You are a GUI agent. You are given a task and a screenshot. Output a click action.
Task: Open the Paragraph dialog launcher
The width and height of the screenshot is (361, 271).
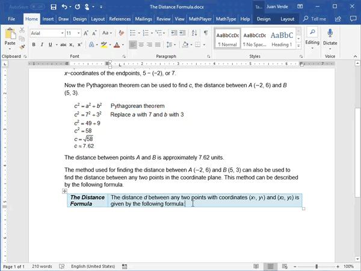click(208, 57)
